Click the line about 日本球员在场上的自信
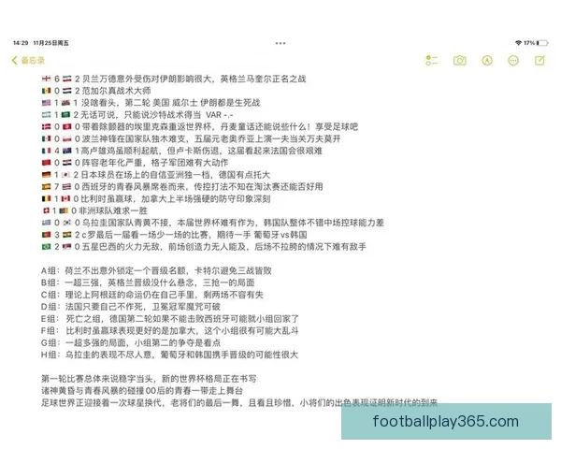The width and height of the screenshot is (561, 449). [155, 175]
